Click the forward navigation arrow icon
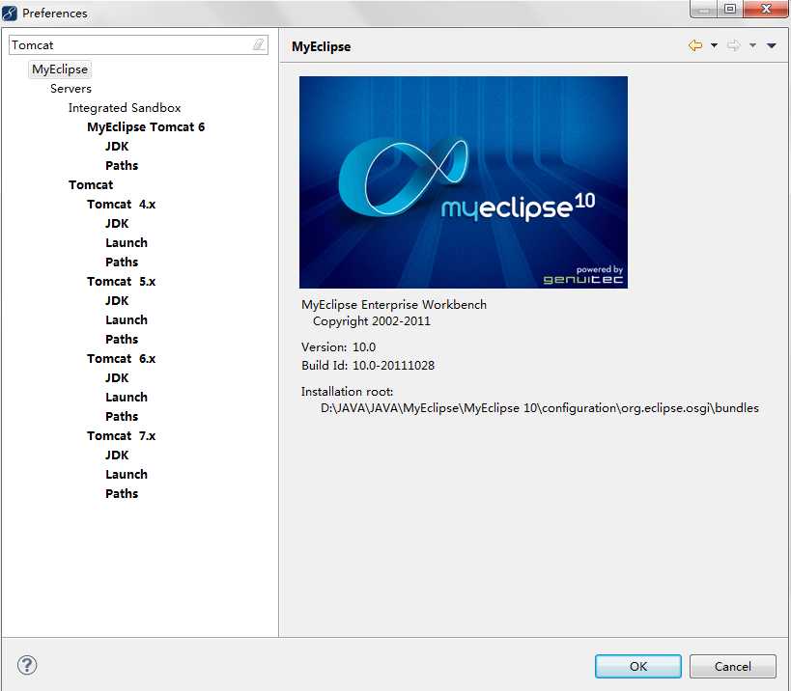This screenshot has height=691, width=791. pos(733,46)
